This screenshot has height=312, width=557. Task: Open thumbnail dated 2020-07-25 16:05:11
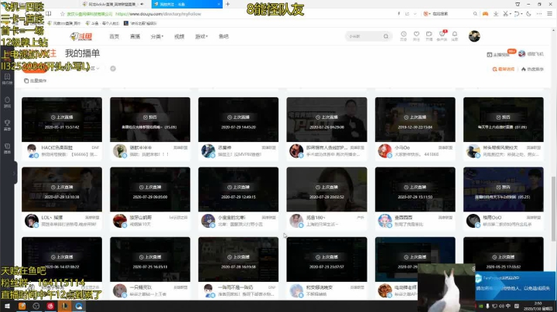click(150, 259)
